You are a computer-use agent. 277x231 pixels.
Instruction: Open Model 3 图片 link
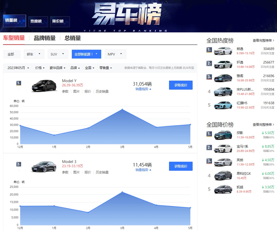click(76, 172)
